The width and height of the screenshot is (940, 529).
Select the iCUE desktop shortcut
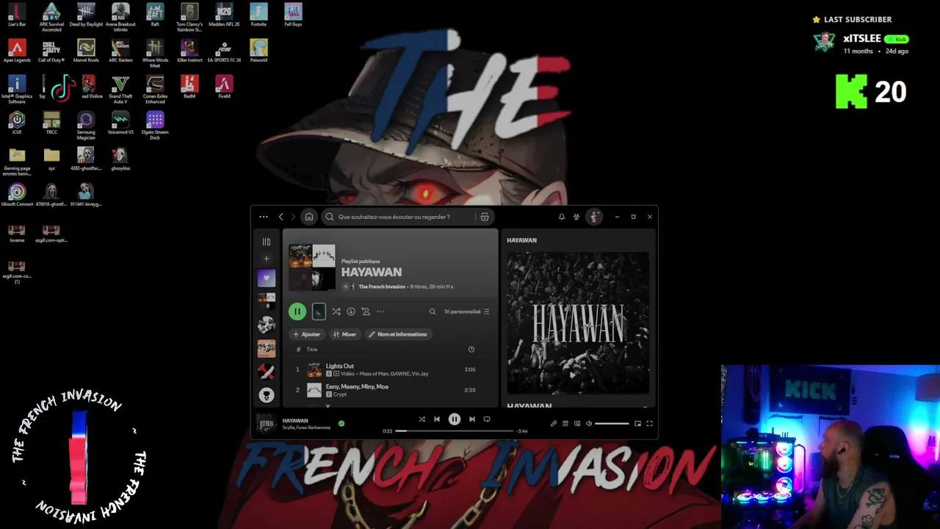[x=17, y=123]
